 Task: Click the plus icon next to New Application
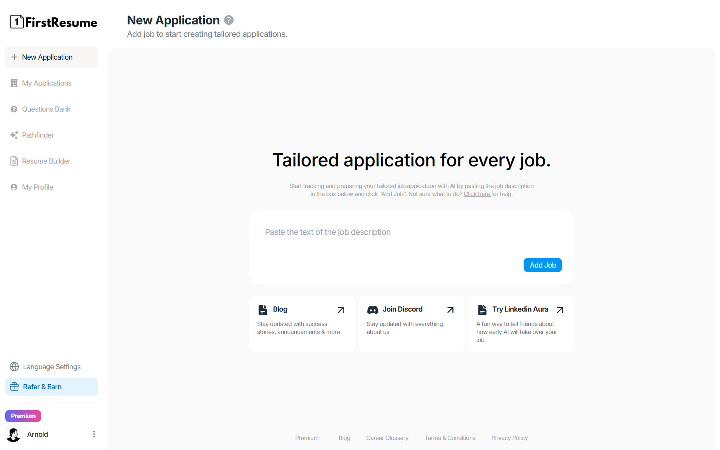pyautogui.click(x=14, y=57)
